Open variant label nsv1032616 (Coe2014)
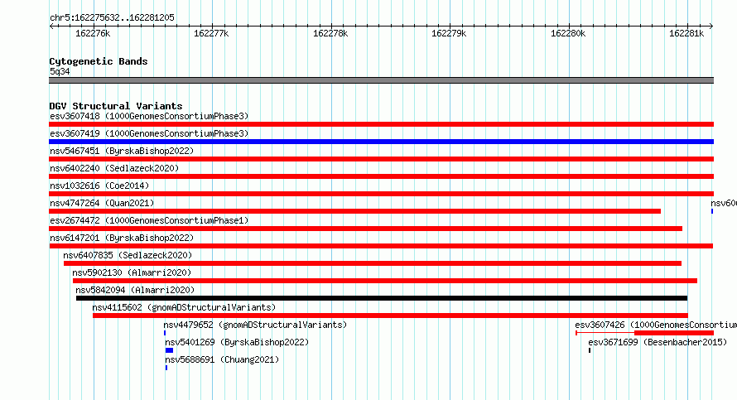 point(99,186)
